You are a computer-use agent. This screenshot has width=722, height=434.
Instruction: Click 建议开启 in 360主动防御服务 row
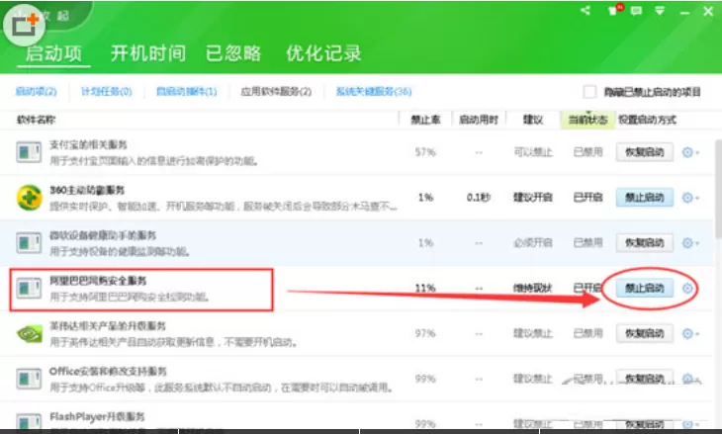click(x=533, y=198)
